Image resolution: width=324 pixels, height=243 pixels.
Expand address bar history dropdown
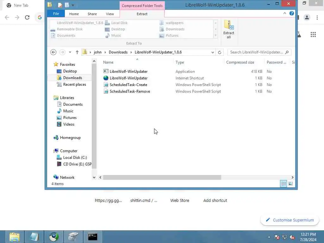(x=213, y=52)
